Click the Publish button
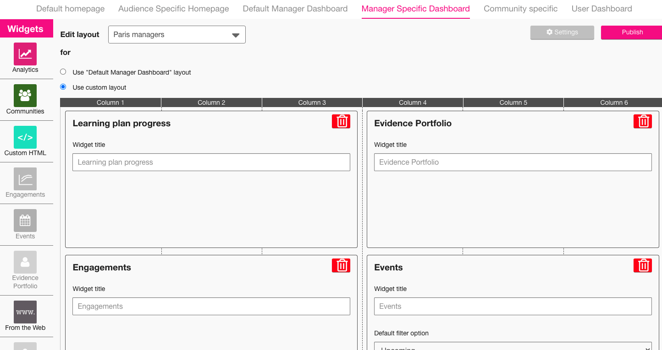The image size is (662, 350). (632, 32)
